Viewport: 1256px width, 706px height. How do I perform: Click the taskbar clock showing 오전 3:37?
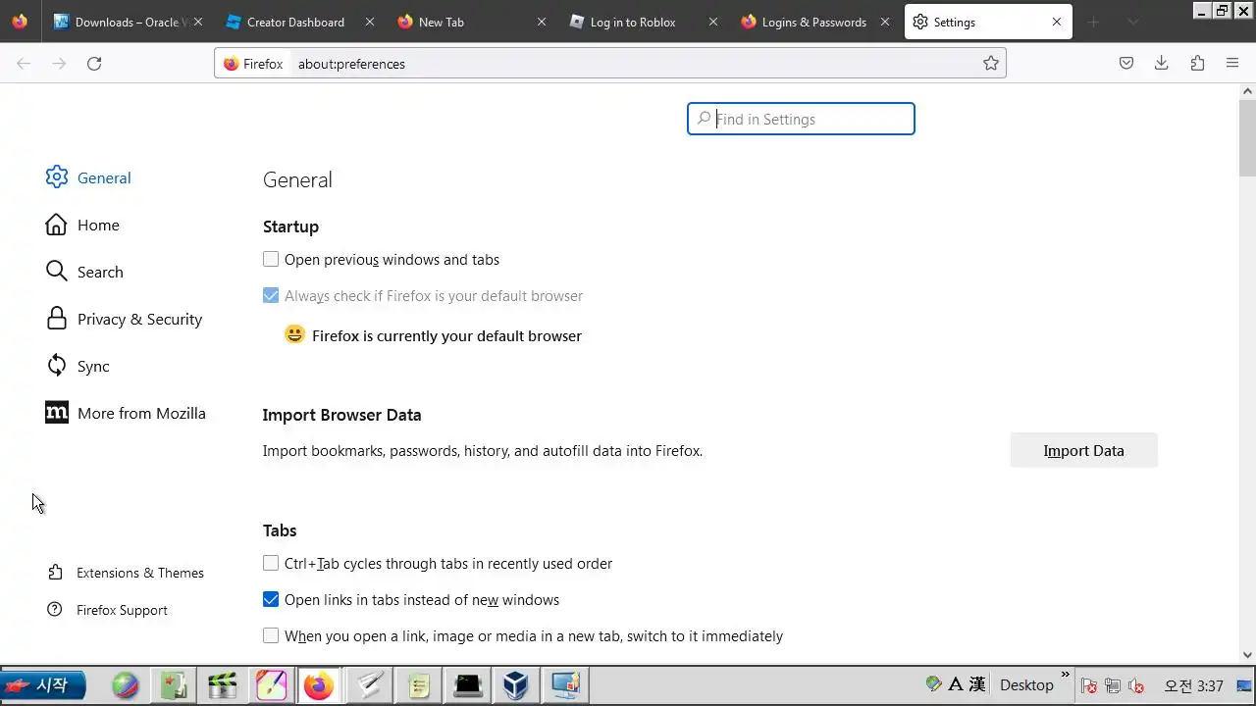pos(1193,685)
